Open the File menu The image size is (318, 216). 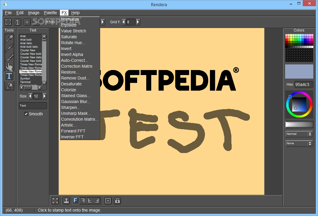click(8, 13)
